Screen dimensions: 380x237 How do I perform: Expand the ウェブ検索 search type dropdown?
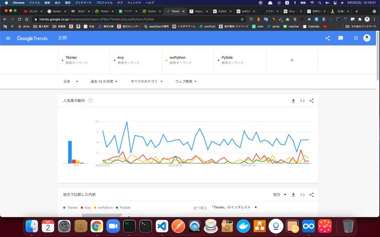pos(186,81)
